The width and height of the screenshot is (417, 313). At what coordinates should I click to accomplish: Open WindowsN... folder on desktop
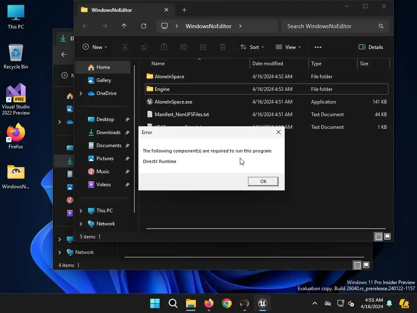coord(16,177)
